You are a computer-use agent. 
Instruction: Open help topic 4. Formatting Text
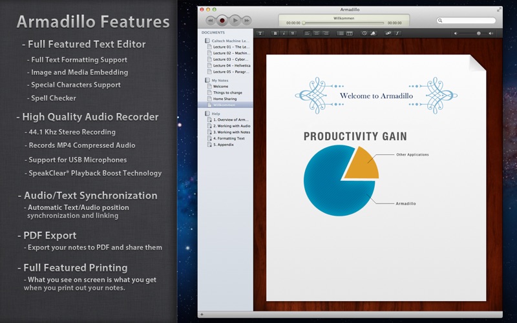pos(226,138)
